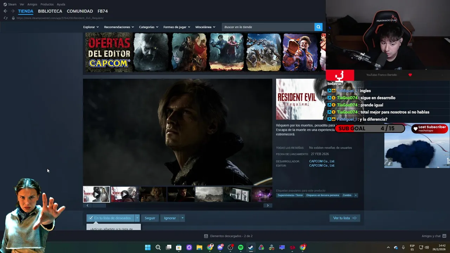
Task: Open the FB74 profile tab
Action: click(103, 11)
